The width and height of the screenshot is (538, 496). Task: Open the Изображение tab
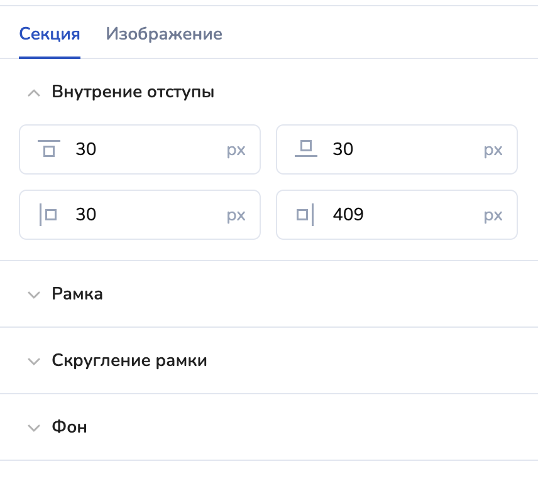coord(164,33)
